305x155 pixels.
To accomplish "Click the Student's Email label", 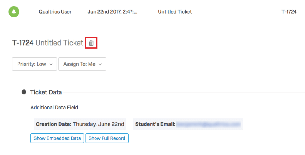I will pos(155,124).
